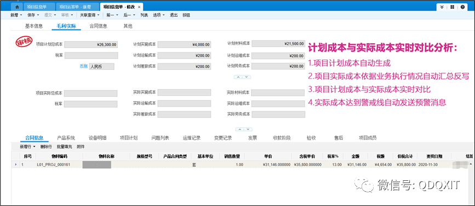Image resolution: width=475 pixels, height=206 pixels.
Task: Select the lower 合同信息 detail tab
Action: [34, 138]
